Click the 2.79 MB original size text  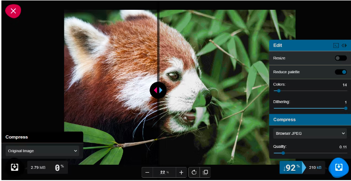pos(38,167)
